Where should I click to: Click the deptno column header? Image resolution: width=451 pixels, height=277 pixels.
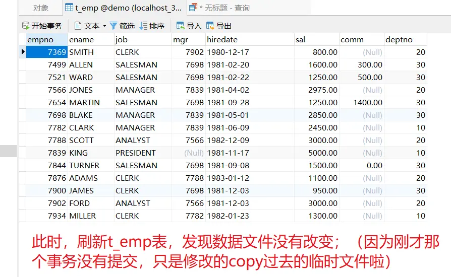click(x=406, y=40)
